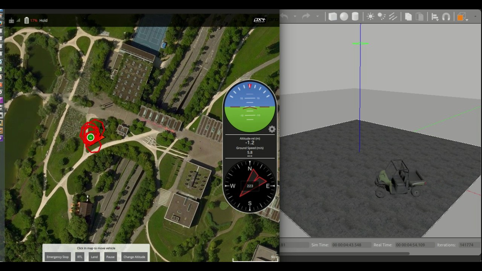Click the Pause button
Viewport: 482px width, 271px height.
click(110, 257)
